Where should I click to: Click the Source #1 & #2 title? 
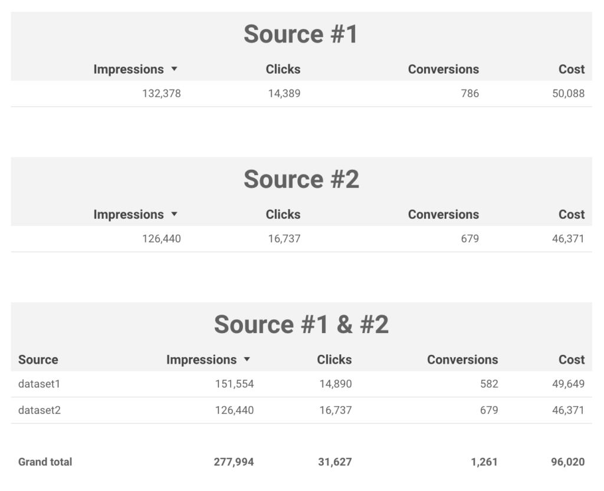point(301,325)
